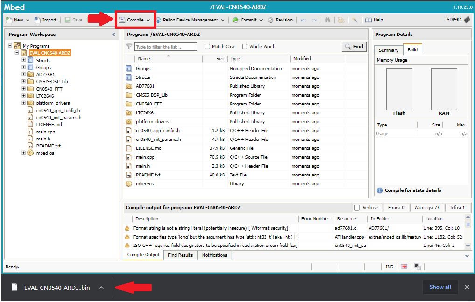
Task: Select README.txt row in file list
Action: point(245,175)
